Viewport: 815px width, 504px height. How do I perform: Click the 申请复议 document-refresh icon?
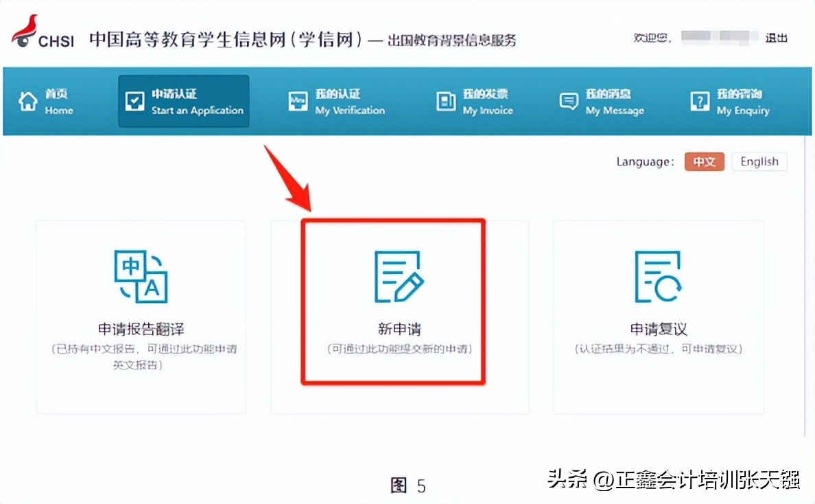point(658,275)
